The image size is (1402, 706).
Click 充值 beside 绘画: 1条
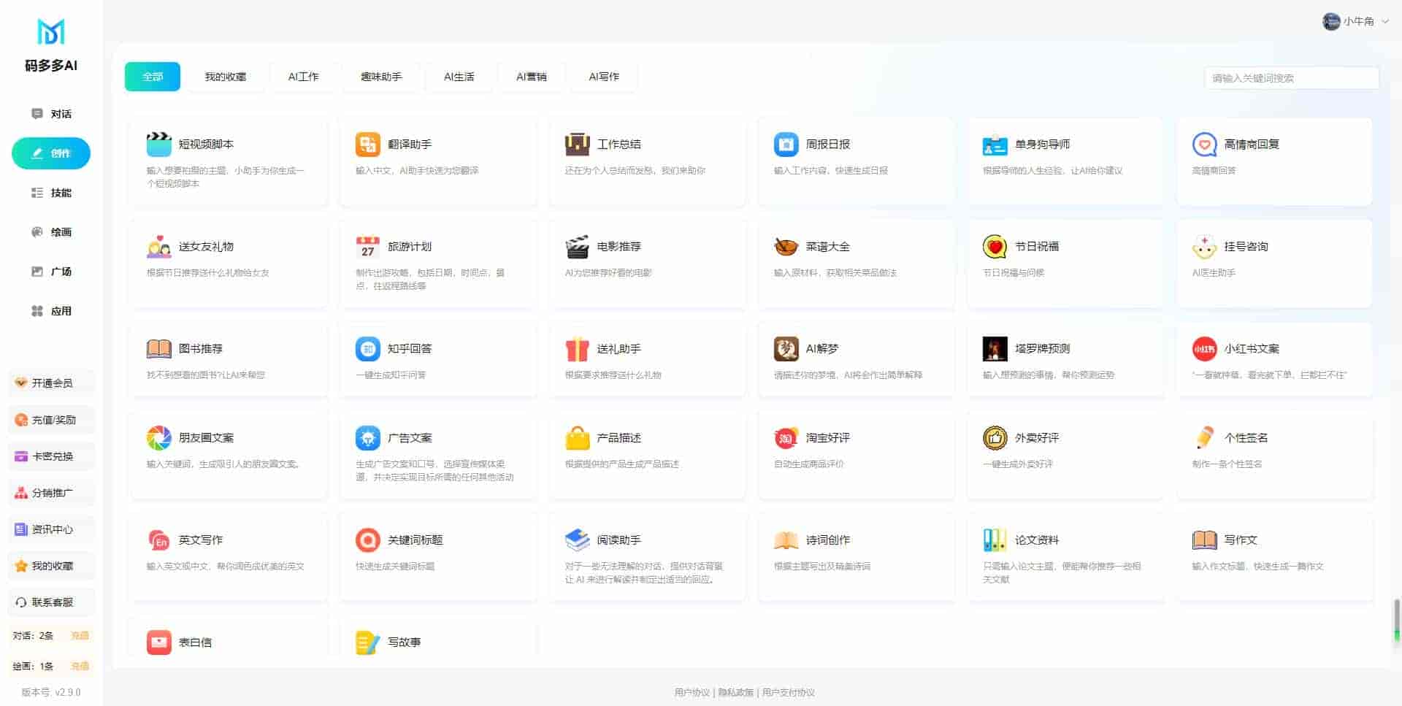(80, 666)
